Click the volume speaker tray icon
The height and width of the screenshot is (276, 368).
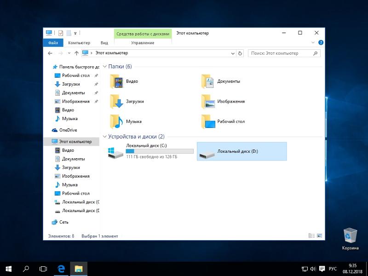point(313,269)
